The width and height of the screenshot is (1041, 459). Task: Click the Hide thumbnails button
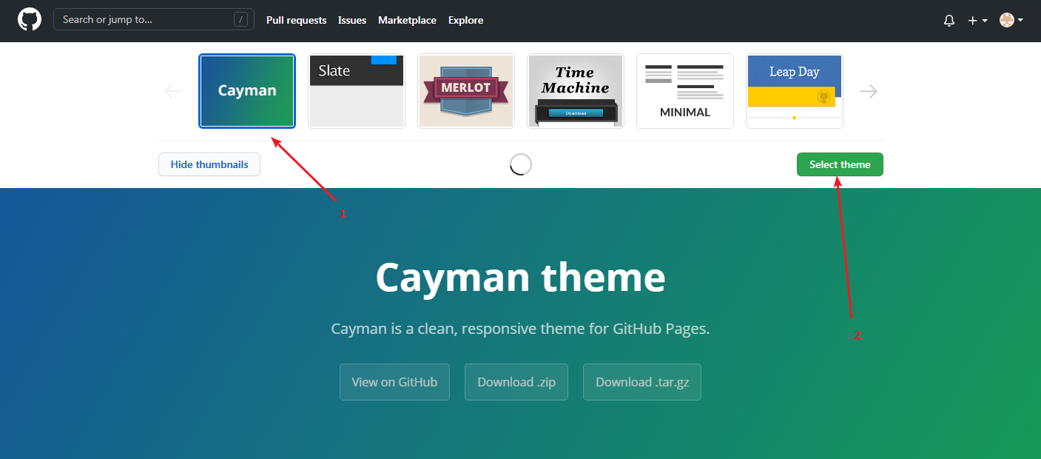click(209, 164)
